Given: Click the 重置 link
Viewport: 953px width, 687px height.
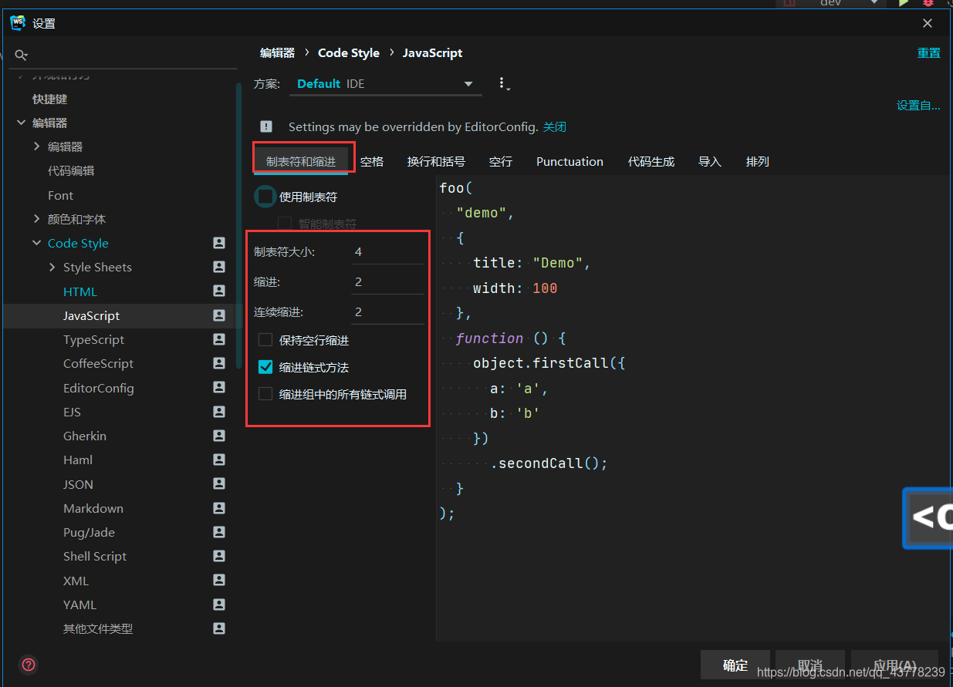Looking at the screenshot, I should pyautogui.click(x=928, y=53).
